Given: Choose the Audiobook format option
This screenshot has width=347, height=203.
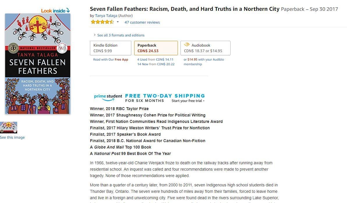Looking at the screenshot, I should coord(205,48).
